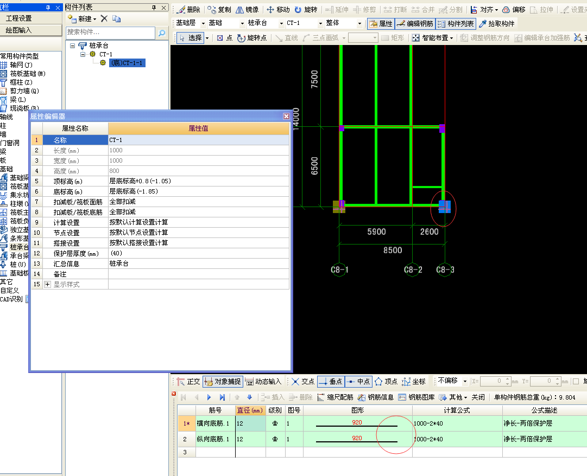Viewport: 587px width, 476px height.
Task: Click 构件列表 toolbar button
Action: point(456,23)
